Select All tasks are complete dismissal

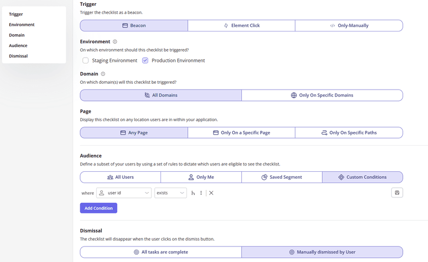coord(160,252)
